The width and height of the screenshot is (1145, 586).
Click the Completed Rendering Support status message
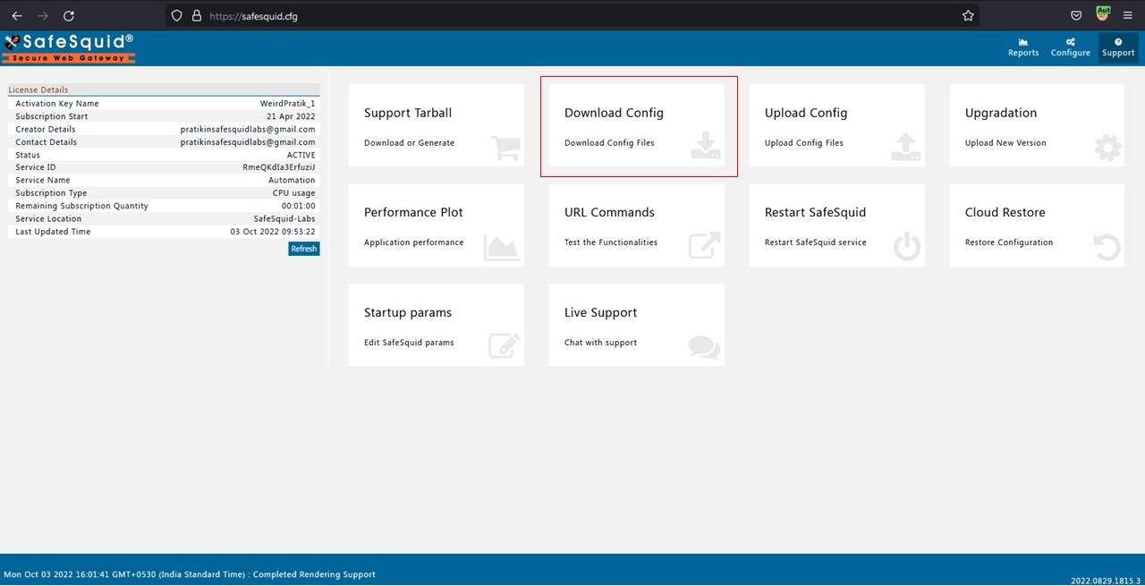click(314, 574)
